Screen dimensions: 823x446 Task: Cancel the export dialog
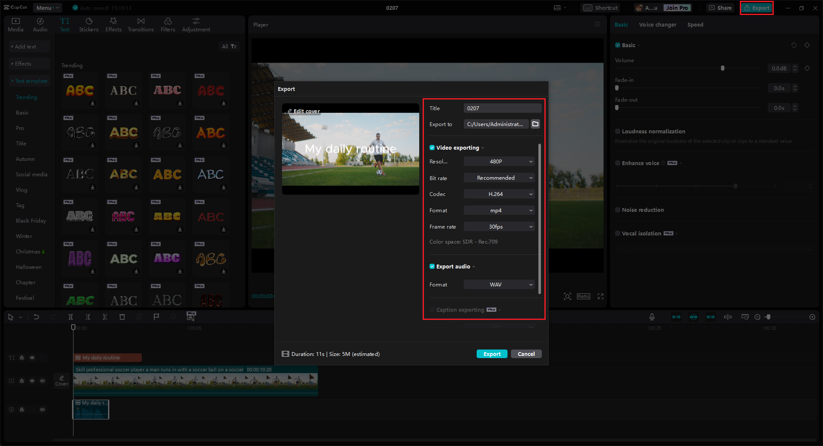coord(526,354)
